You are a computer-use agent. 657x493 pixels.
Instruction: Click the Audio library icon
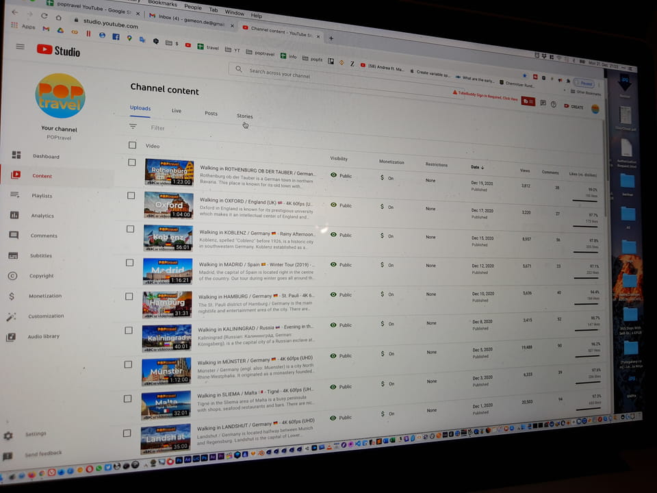[x=11, y=337]
